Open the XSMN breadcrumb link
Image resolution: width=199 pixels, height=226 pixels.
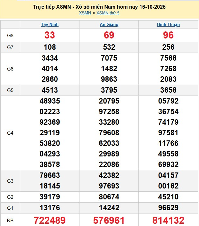pyautogui.click(x=85, y=13)
